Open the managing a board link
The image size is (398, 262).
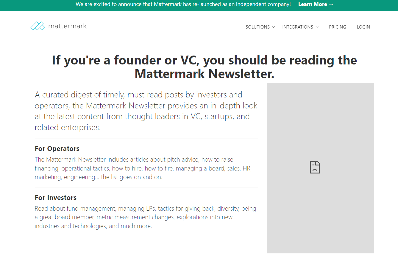click(200, 168)
